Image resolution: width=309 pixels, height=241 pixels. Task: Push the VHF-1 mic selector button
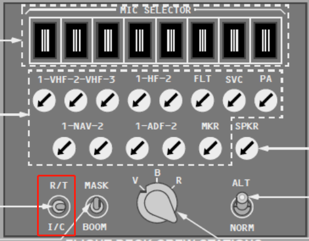45,40
